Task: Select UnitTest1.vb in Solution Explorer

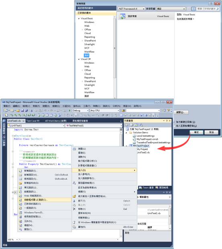Action: click(x=143, y=153)
